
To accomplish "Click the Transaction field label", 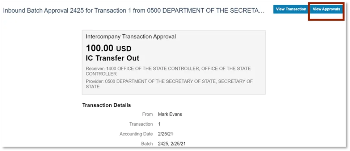I will click(141, 124).
